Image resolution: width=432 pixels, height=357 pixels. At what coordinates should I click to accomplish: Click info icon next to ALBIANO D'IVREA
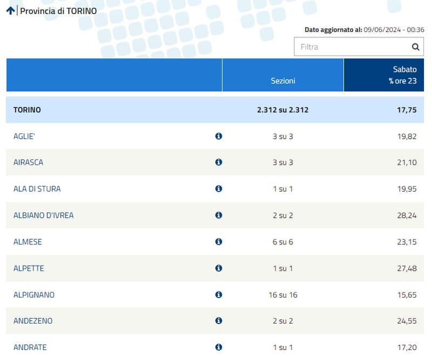[219, 215]
